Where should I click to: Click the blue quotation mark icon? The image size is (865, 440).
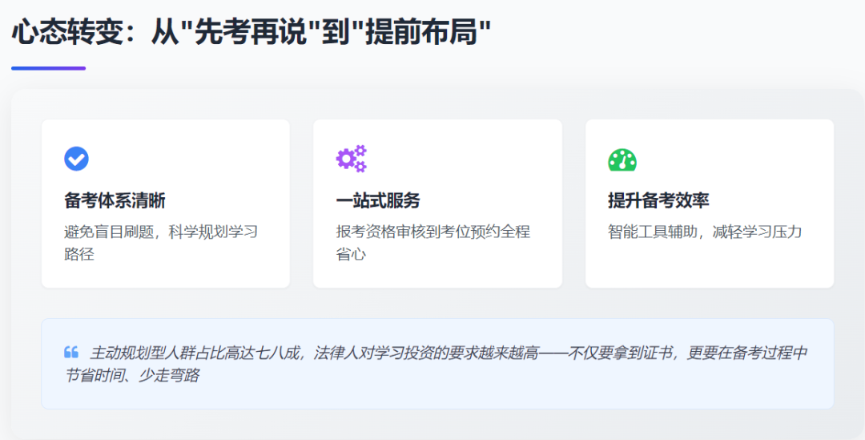pos(71,352)
